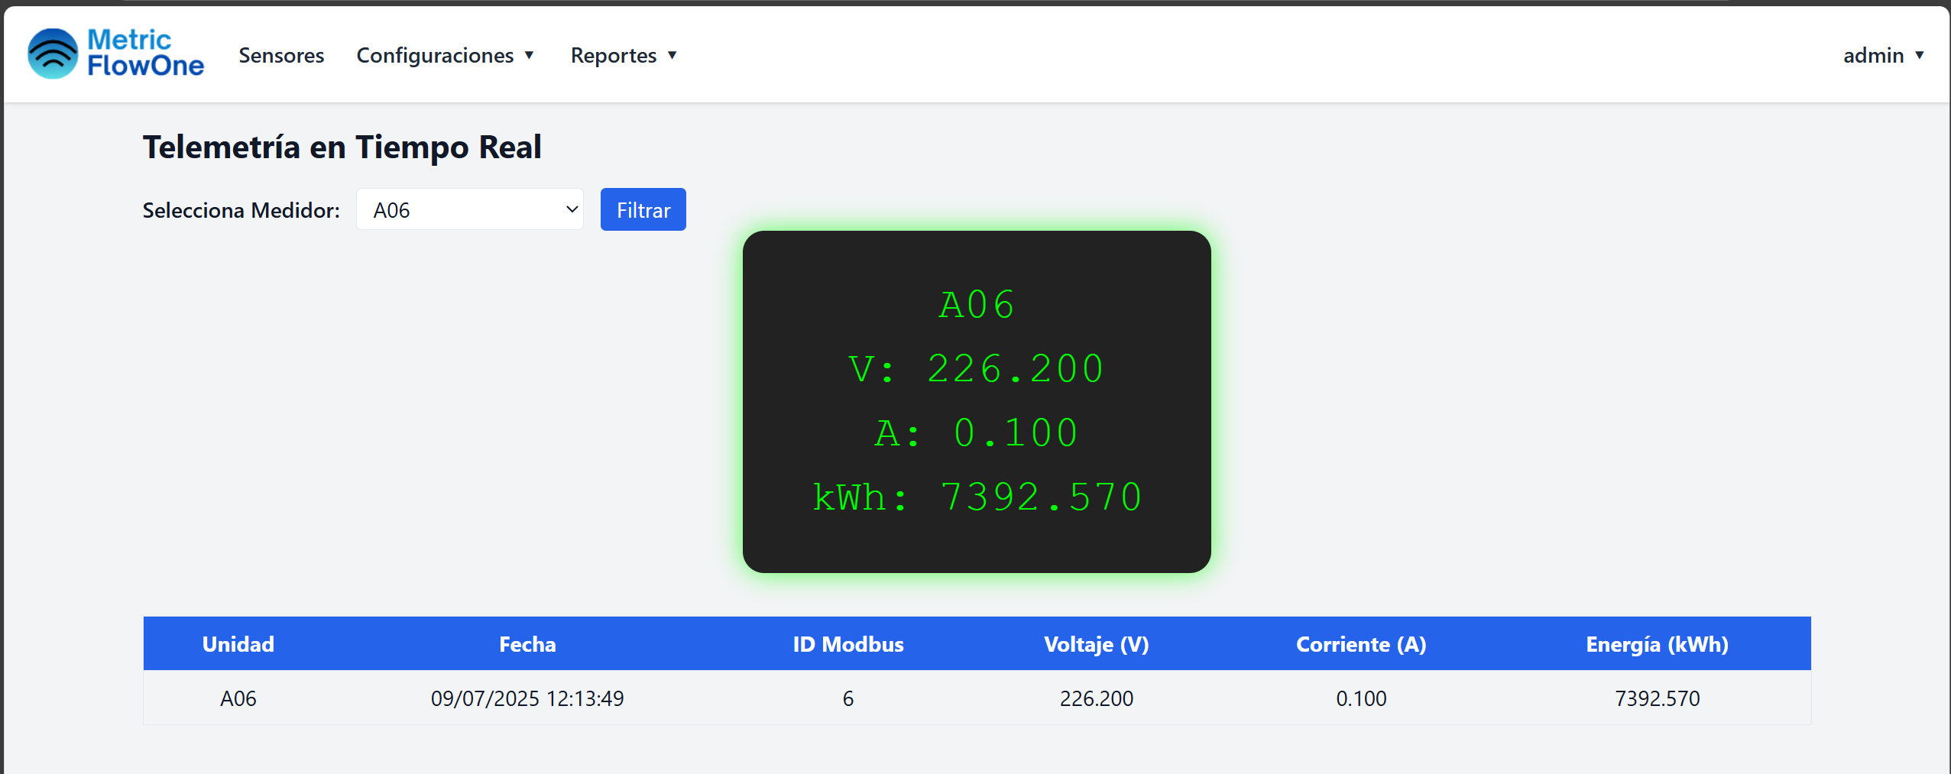Open the Sensores page

[281, 55]
